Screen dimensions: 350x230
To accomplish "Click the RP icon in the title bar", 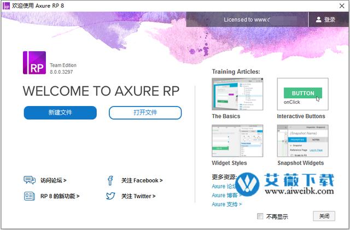I will pos(6,6).
